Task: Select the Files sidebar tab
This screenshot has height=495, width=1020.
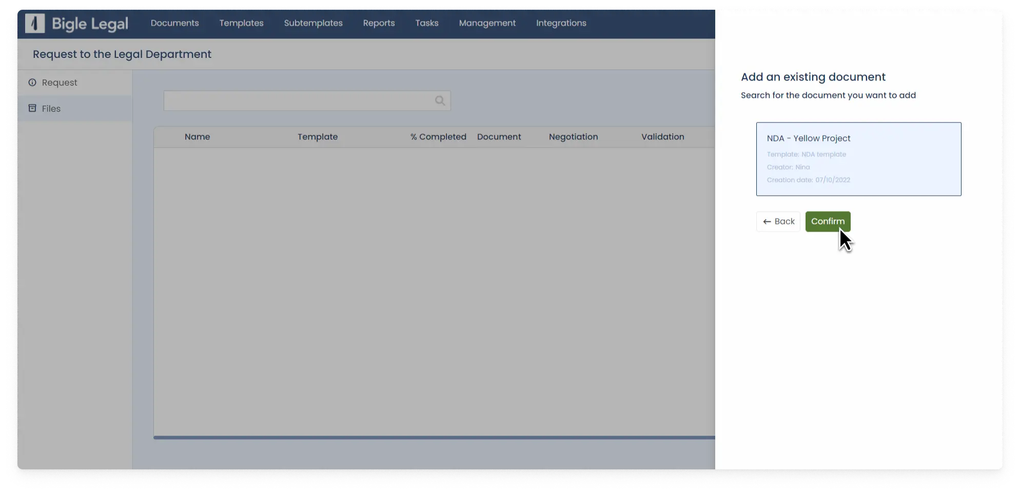Action: [51, 109]
